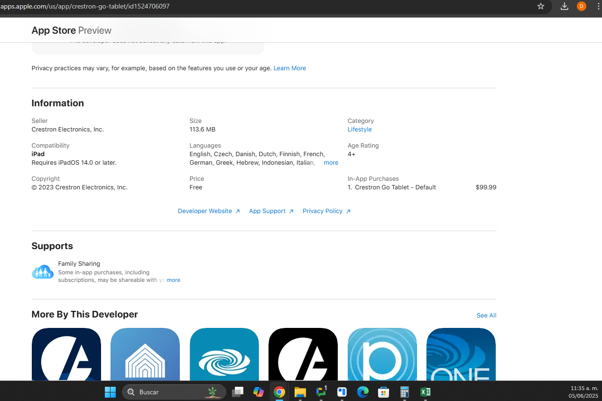Image resolution: width=602 pixels, height=401 pixels.
Task: Expand Family Sharing description with more
Action: coord(174,280)
